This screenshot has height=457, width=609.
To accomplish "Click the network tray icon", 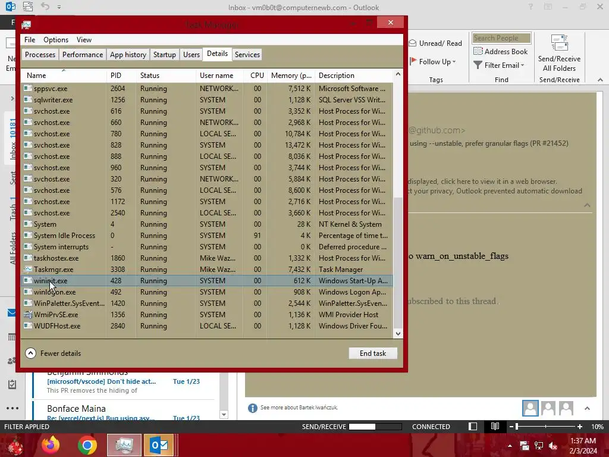I will [x=539, y=446].
